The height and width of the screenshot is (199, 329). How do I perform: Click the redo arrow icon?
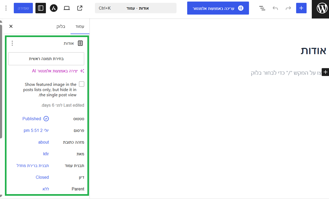(x=288, y=8)
